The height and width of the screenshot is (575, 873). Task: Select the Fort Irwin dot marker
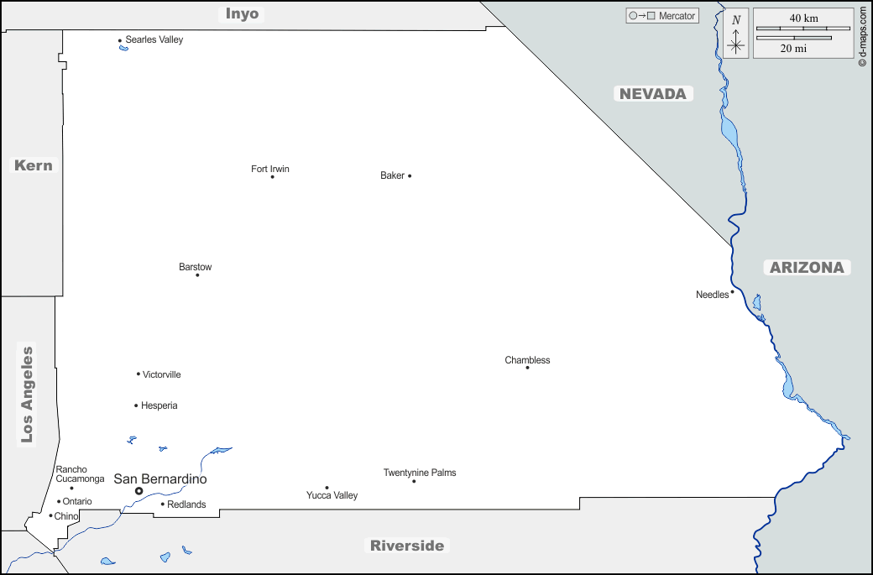click(x=272, y=177)
